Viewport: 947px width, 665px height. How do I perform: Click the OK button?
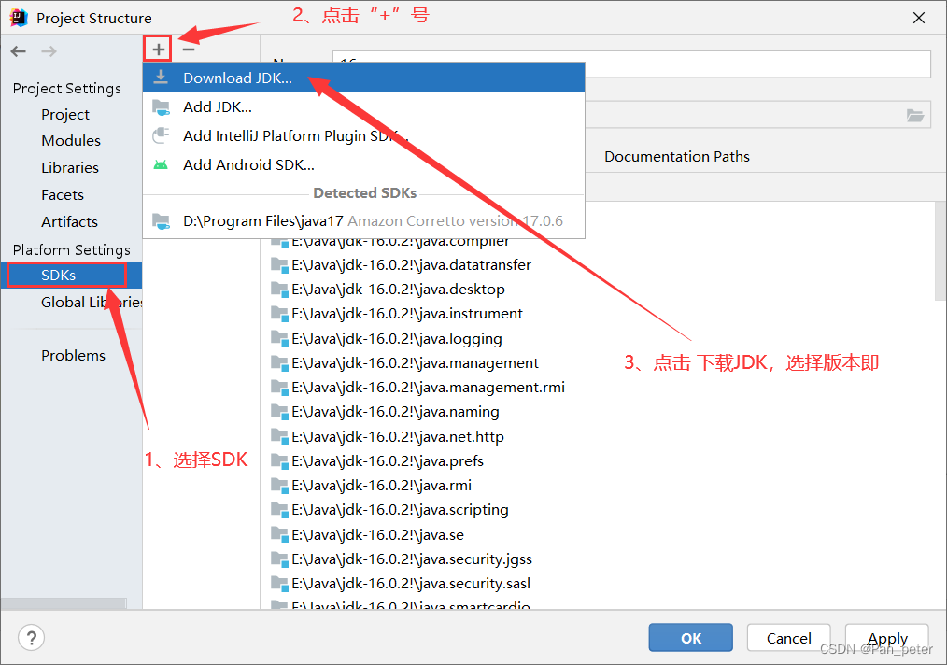(691, 638)
